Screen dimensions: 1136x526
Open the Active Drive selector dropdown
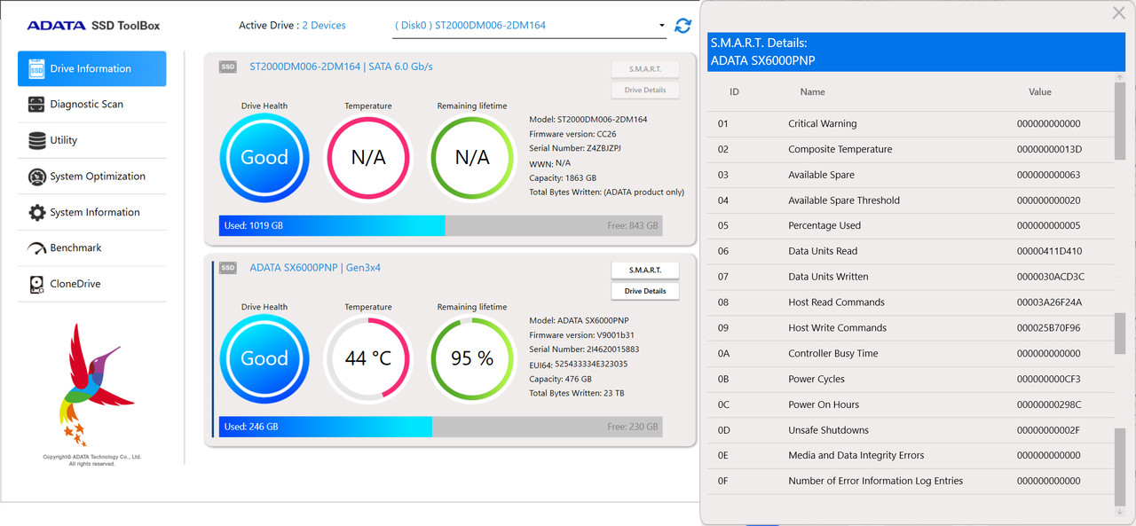529,26
